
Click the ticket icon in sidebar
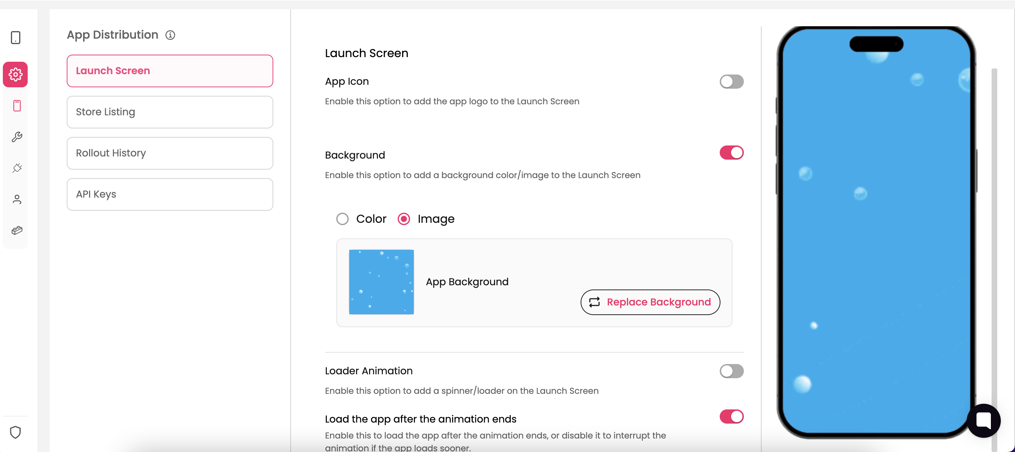pyautogui.click(x=17, y=230)
